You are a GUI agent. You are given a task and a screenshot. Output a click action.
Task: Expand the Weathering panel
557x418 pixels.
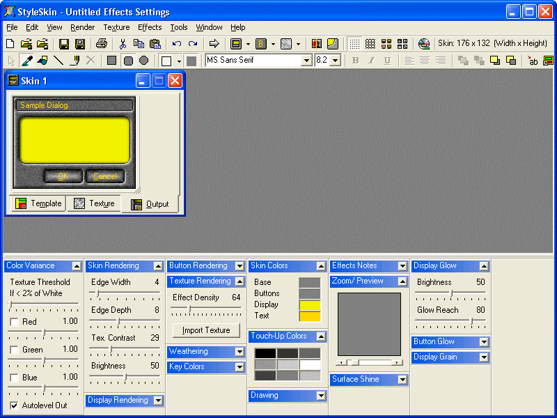tap(240, 352)
